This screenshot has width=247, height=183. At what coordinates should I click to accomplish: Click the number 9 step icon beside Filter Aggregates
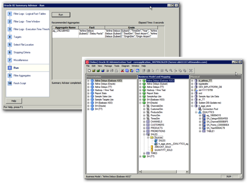tap(9, 75)
